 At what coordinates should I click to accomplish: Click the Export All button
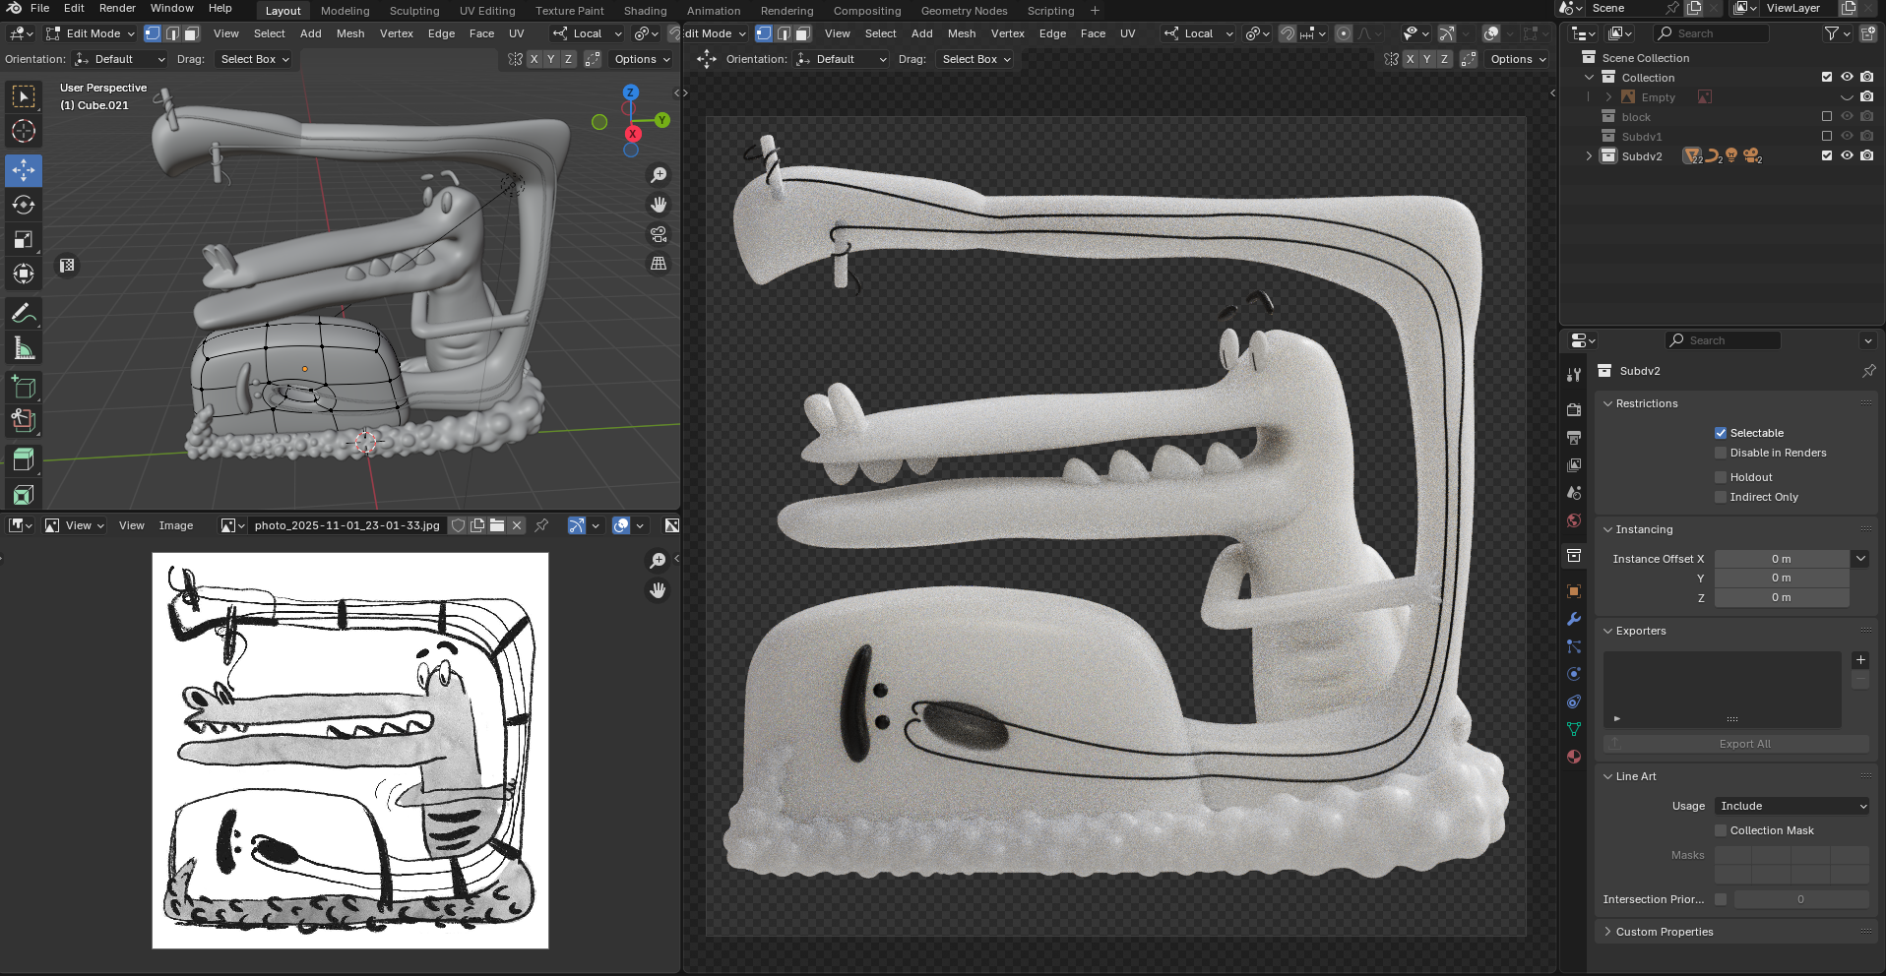1744,744
